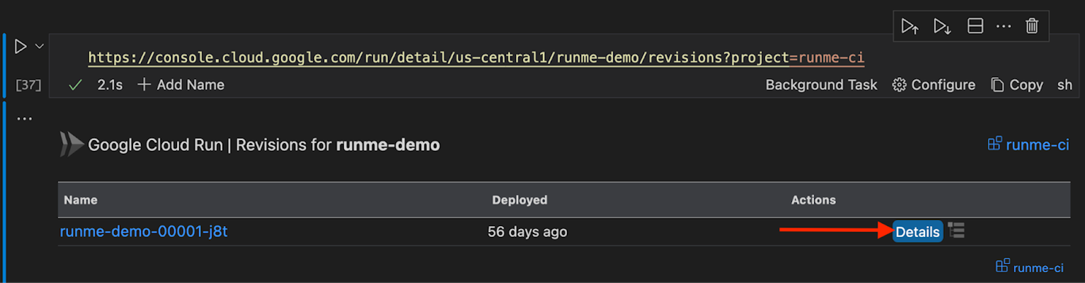
Task: Click the Execute Cell and Below icon
Action: coord(942,26)
